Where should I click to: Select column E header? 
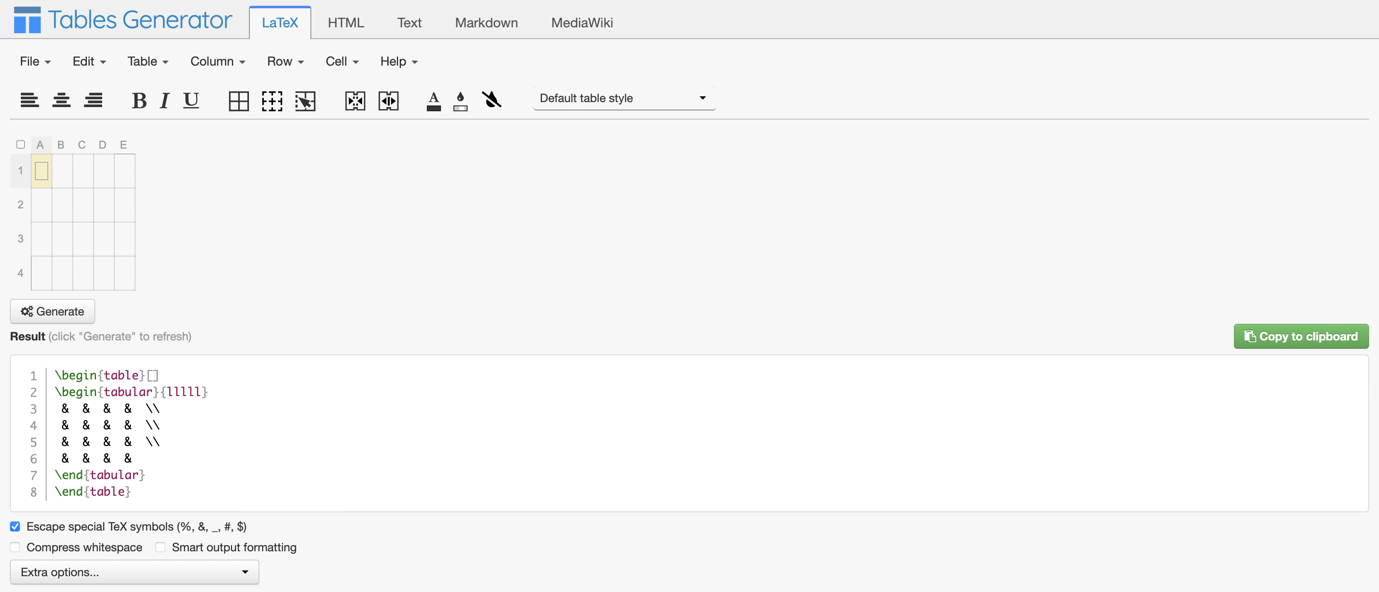point(124,144)
